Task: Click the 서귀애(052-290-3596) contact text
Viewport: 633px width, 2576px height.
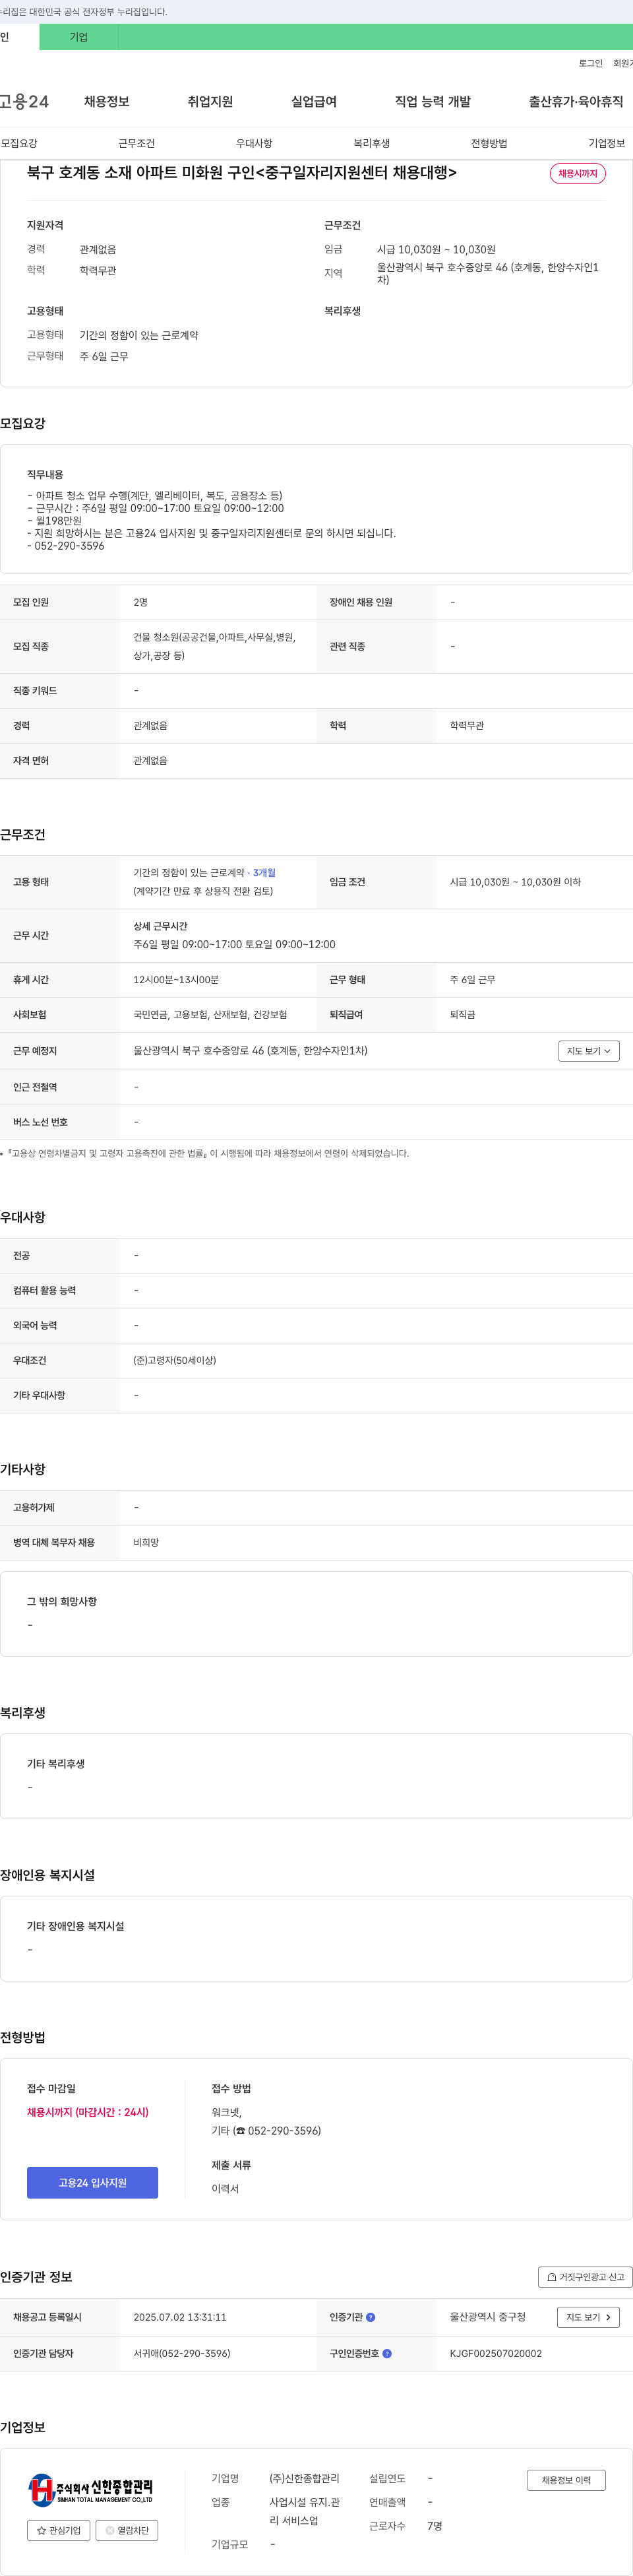Action: [182, 2353]
